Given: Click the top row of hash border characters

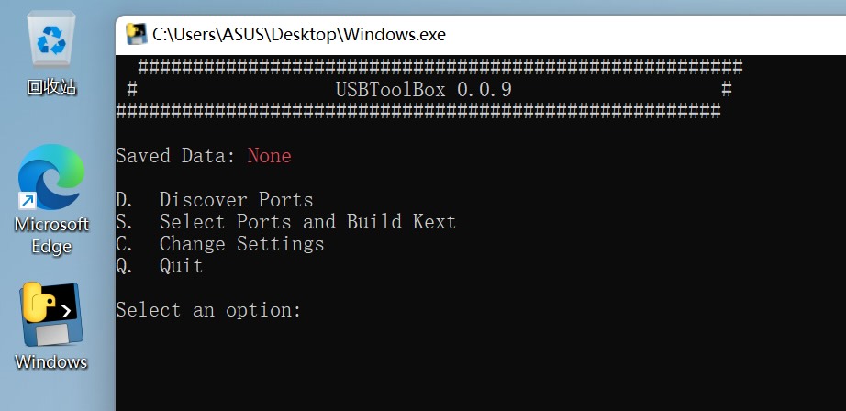Looking at the screenshot, I should 440,67.
